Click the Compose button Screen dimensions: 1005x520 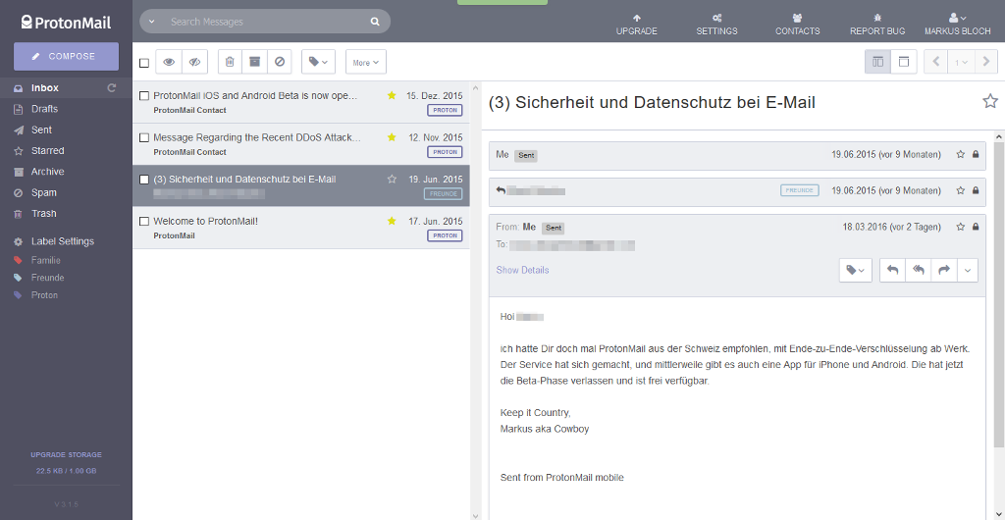(66, 56)
